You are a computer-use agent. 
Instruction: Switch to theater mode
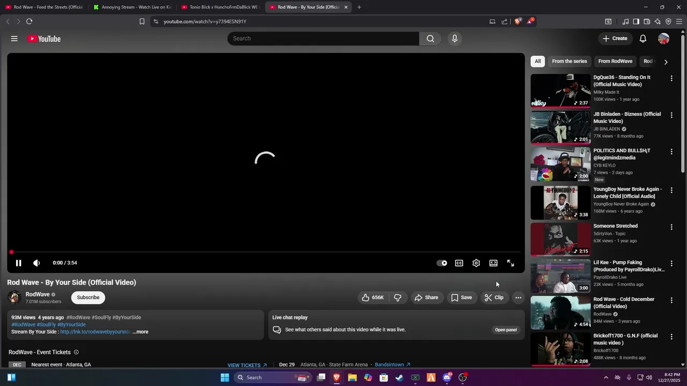tap(493, 263)
